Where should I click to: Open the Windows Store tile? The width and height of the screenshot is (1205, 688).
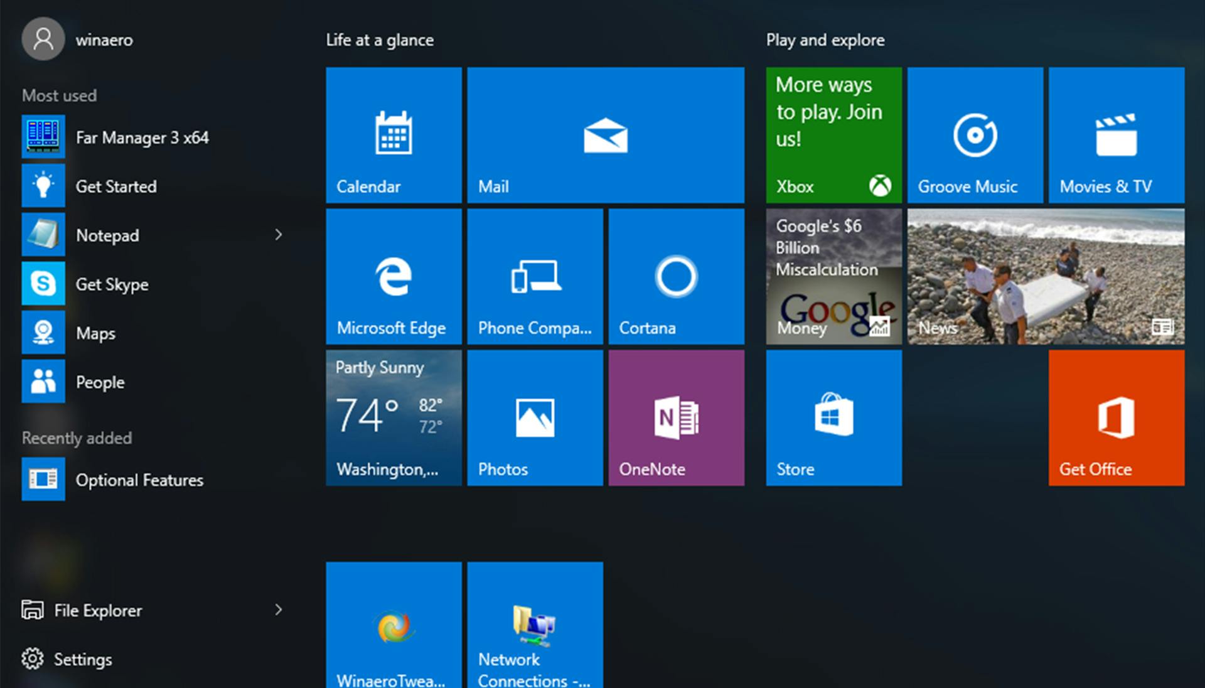point(833,417)
